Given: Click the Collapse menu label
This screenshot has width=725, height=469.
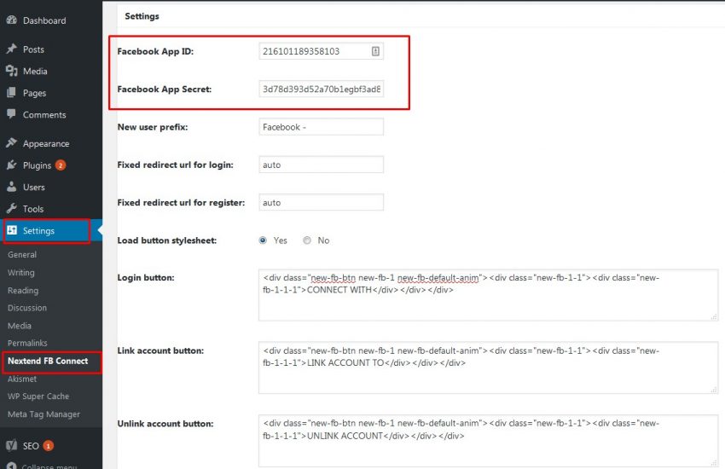Looking at the screenshot, I should click(x=49, y=466).
